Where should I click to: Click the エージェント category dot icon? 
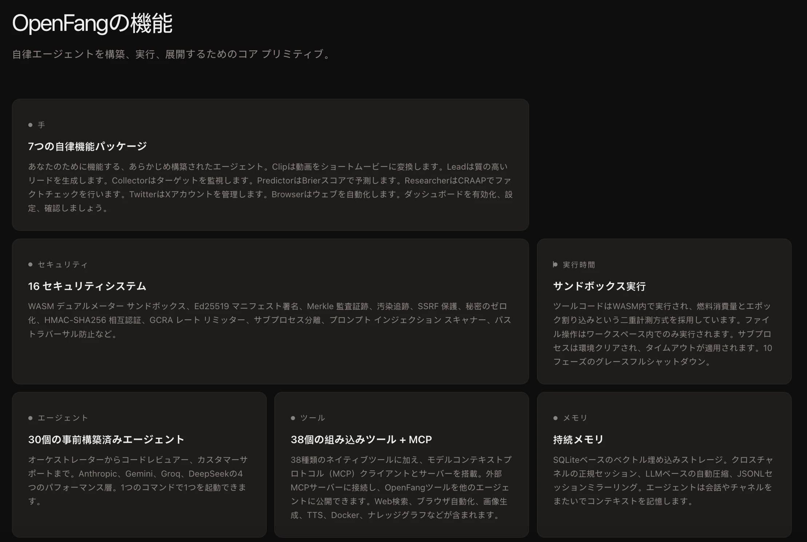point(31,418)
